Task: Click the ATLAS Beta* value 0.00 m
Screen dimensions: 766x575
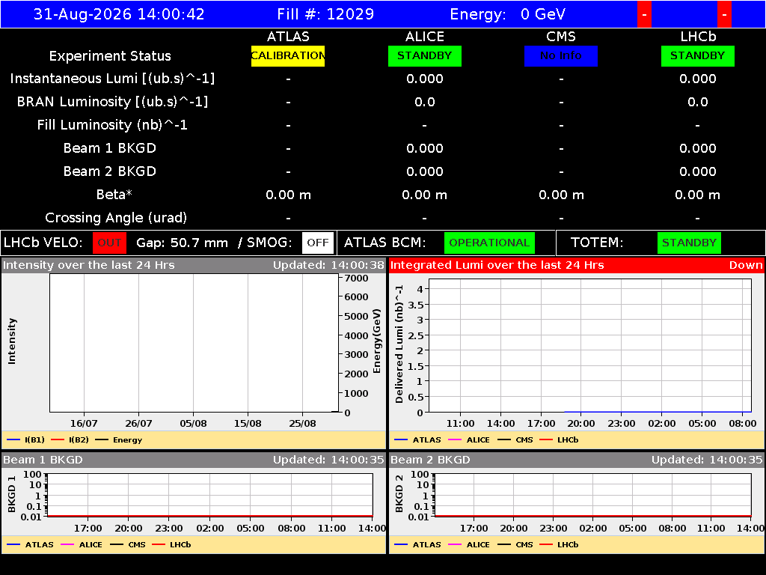Action: (288, 195)
